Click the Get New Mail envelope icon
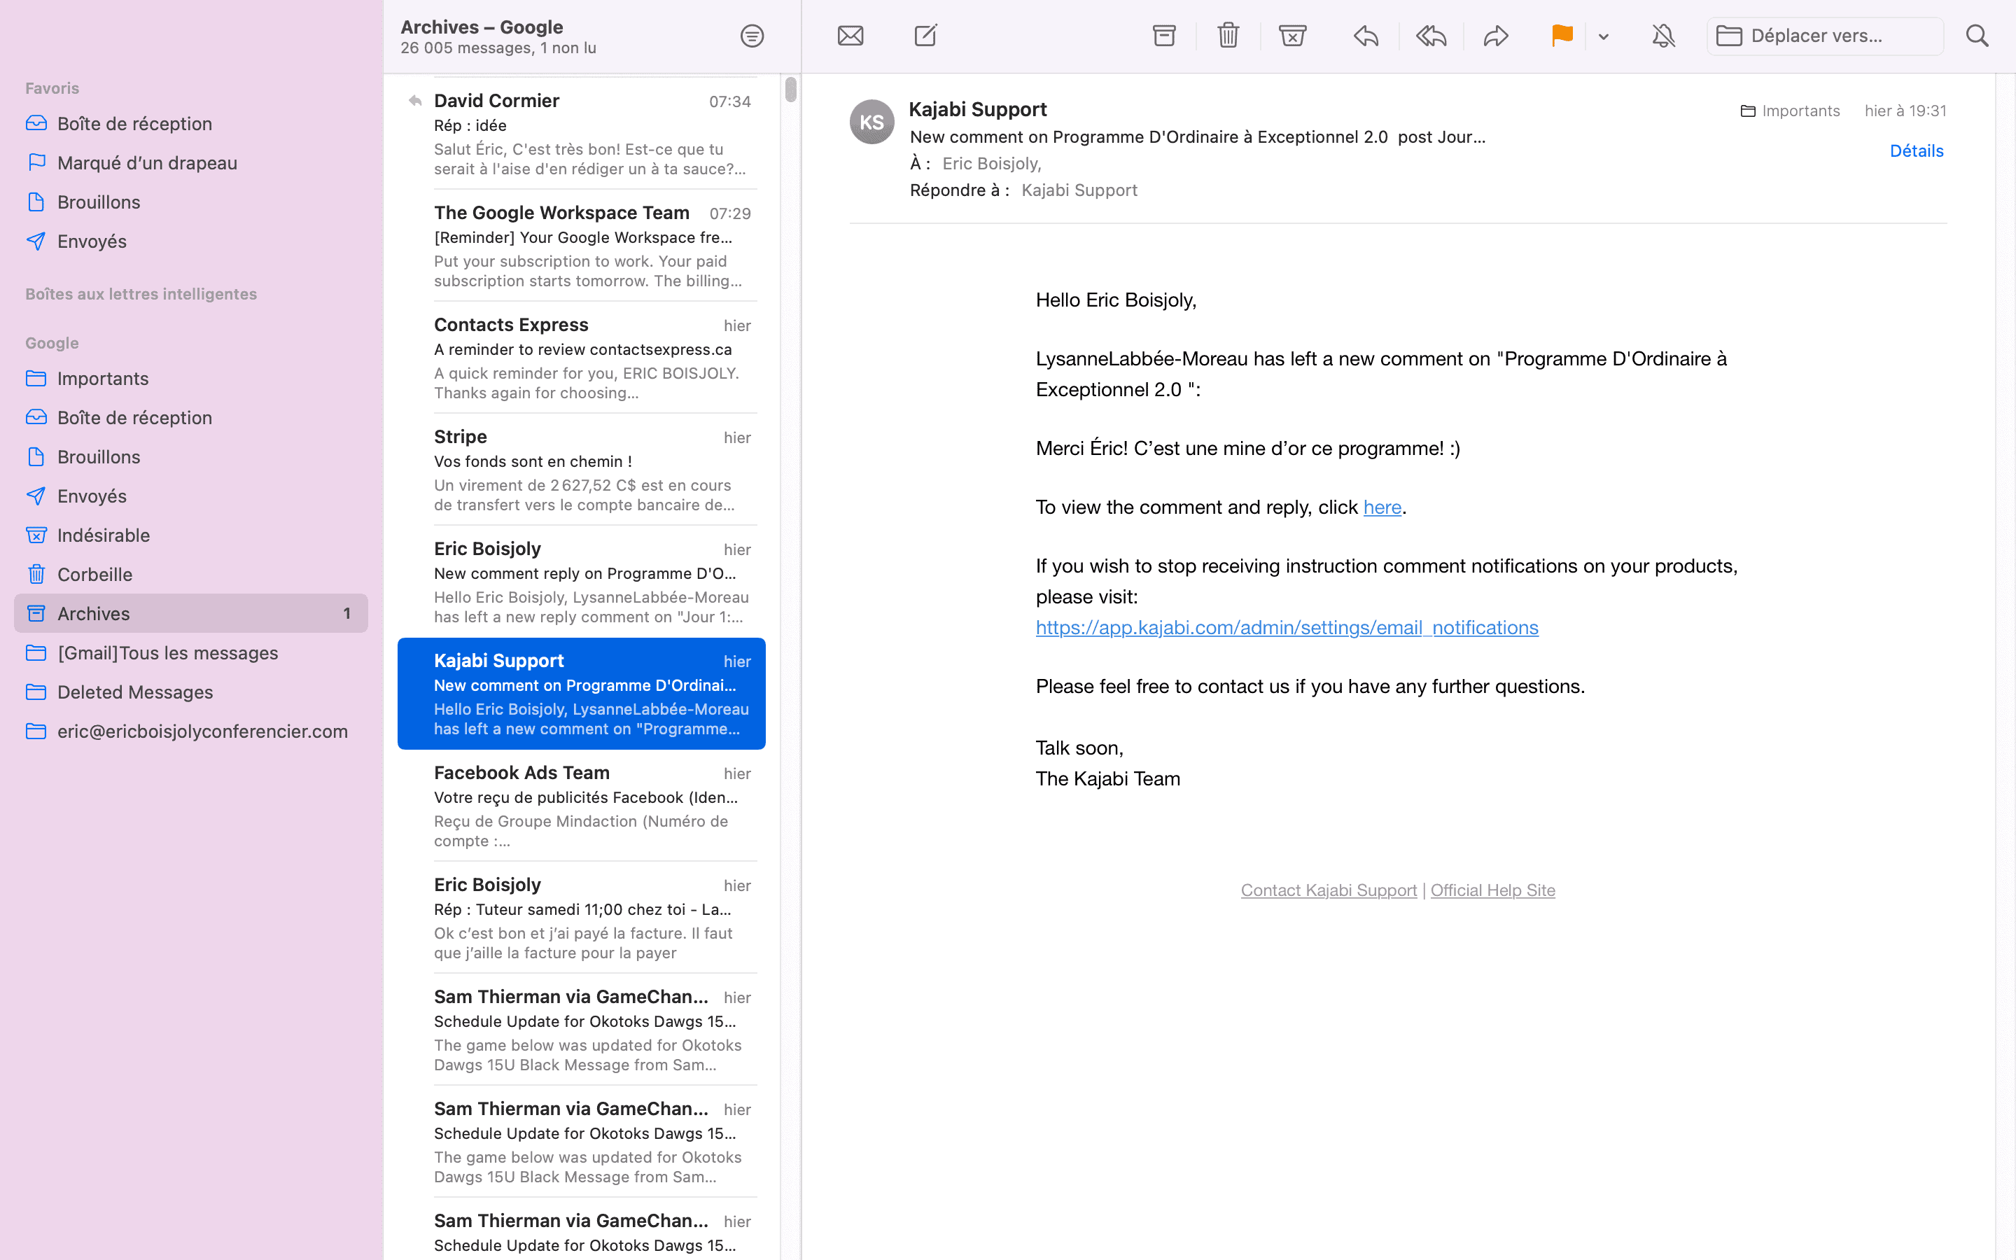 click(850, 36)
